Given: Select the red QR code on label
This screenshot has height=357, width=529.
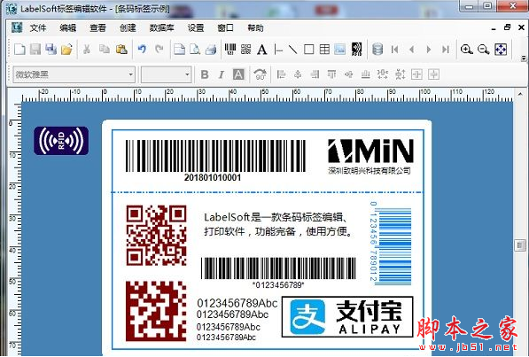Looking at the screenshot, I should click(x=156, y=235).
